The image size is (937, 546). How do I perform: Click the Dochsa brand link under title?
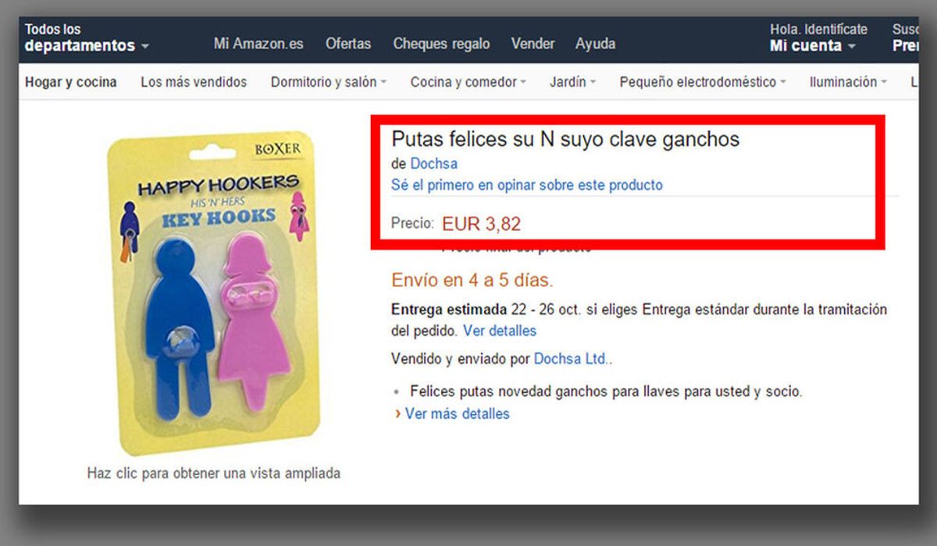434,164
